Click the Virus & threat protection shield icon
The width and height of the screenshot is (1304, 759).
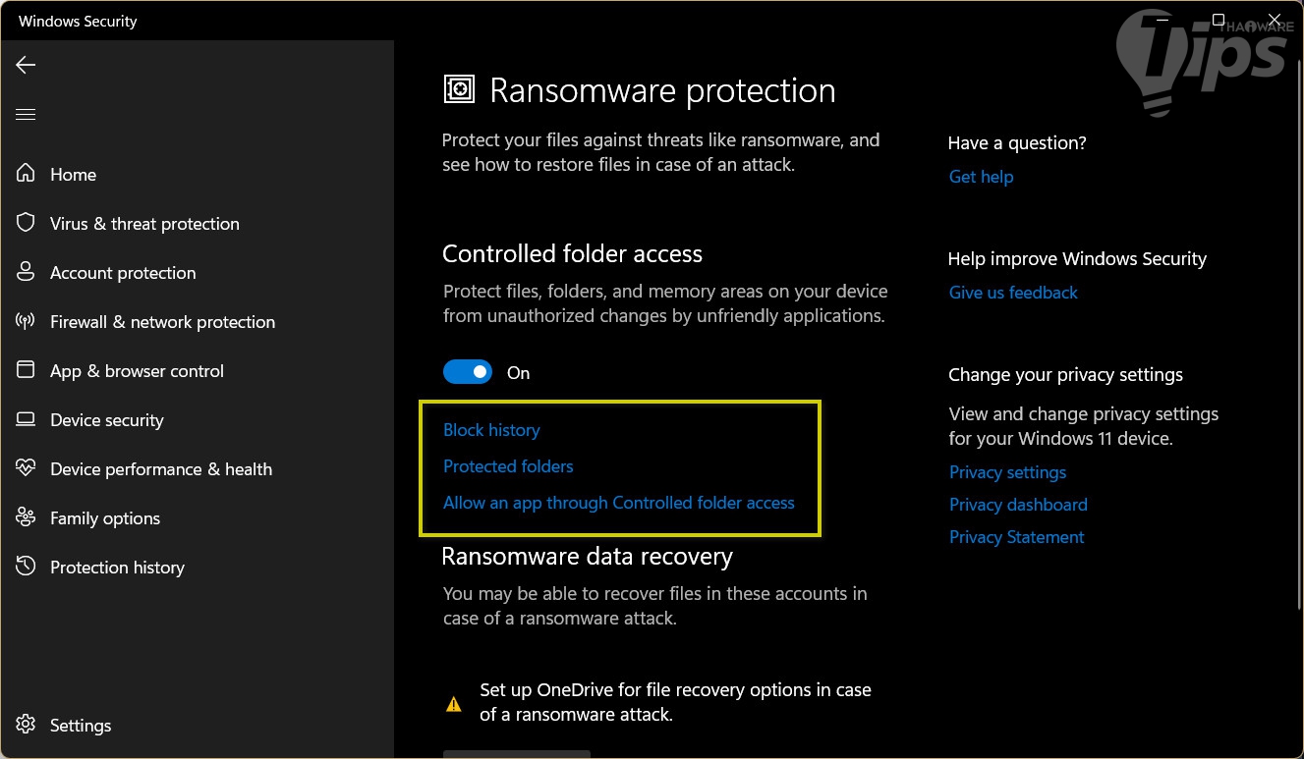[26, 223]
